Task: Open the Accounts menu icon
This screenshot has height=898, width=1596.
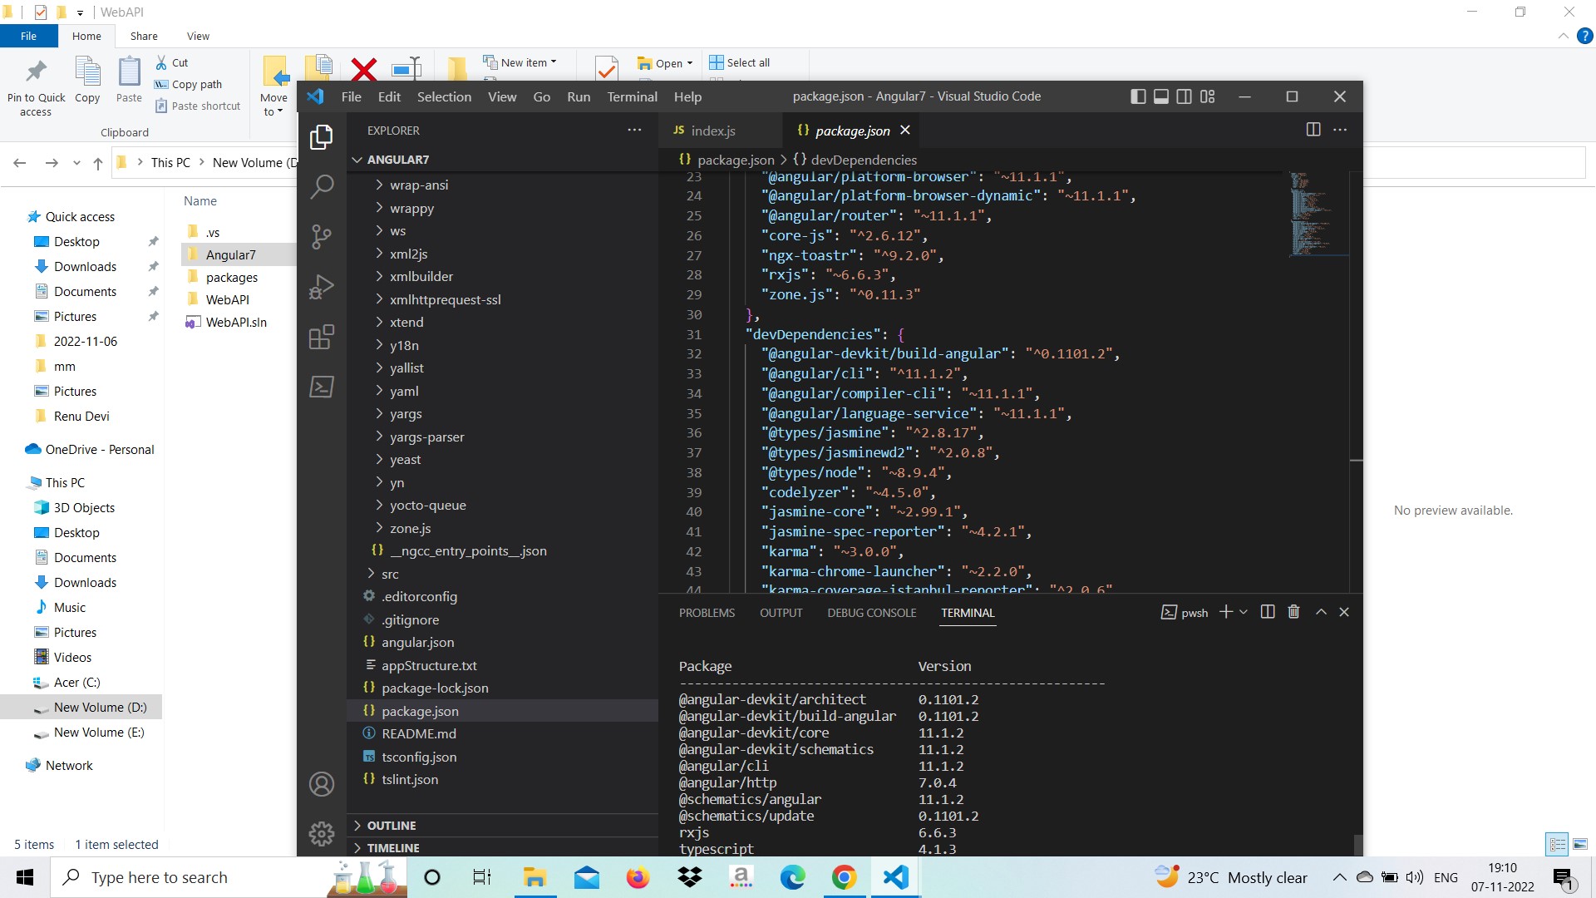Action: click(x=322, y=784)
